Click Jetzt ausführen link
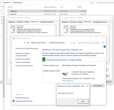The width and height of the screenshot is (114, 110). click(68, 81)
